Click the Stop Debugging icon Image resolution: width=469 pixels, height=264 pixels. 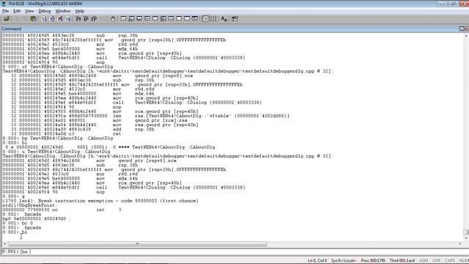click(60, 19)
